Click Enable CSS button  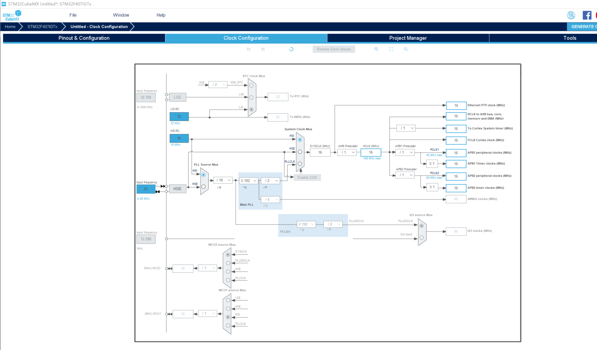[x=307, y=177]
